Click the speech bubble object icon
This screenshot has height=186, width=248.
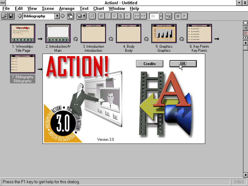(x=80, y=16)
